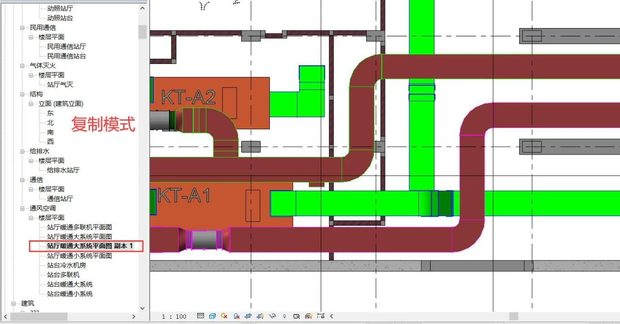Collapse the 建筑 tree node
Viewport: 620px width, 324px height.
pyautogui.click(x=14, y=303)
